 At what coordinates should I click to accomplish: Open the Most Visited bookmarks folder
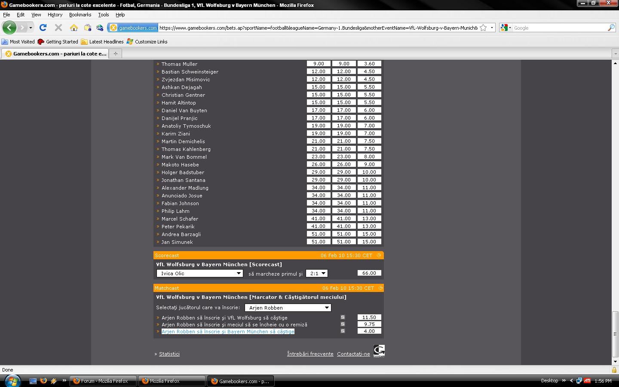click(18, 42)
